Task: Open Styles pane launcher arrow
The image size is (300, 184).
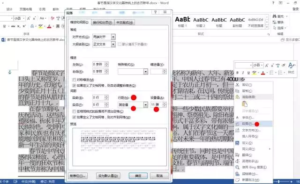Action: point(269,34)
